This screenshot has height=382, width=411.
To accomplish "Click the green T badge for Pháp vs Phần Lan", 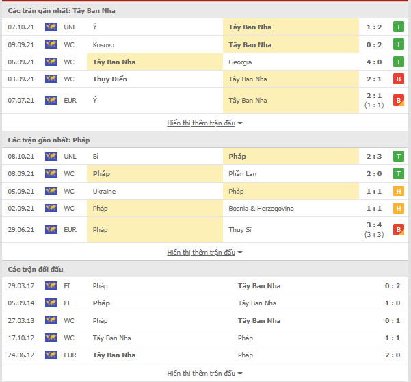I will [x=399, y=173].
